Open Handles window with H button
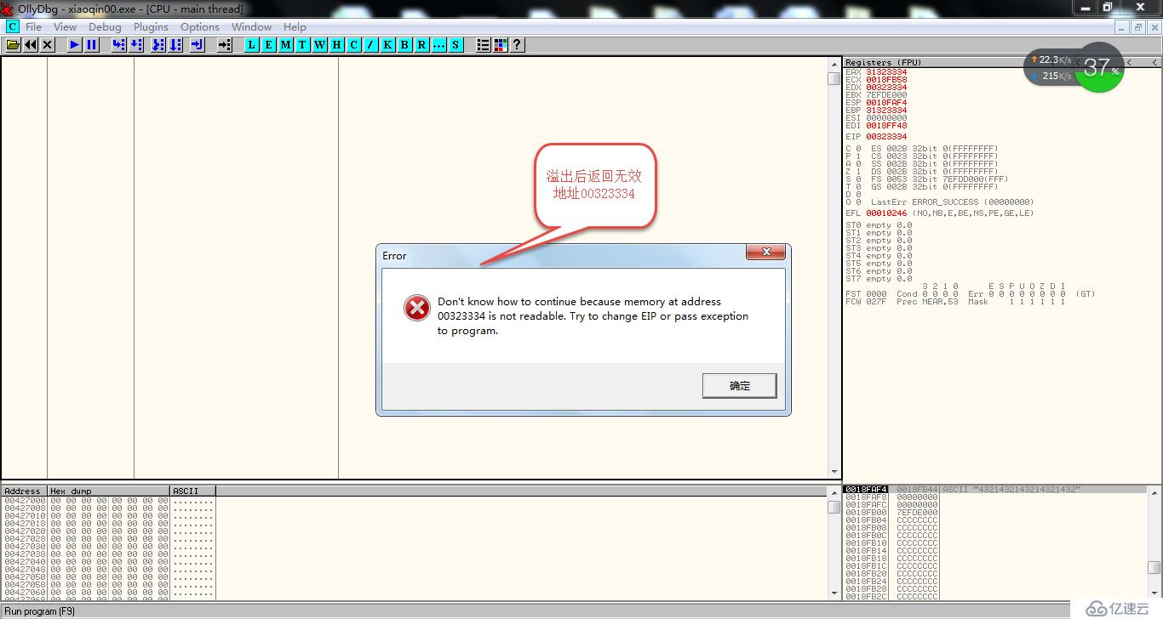The height and width of the screenshot is (619, 1163). coord(337,45)
